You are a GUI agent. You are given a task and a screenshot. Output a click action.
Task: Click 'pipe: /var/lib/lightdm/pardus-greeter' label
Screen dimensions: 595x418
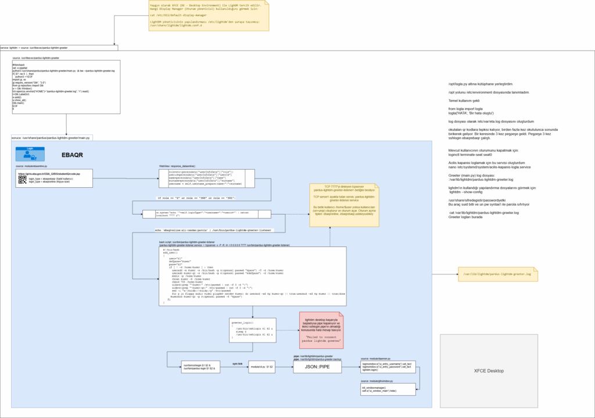[313, 356]
